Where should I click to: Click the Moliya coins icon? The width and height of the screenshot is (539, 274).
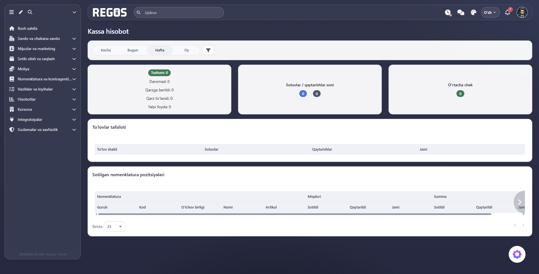pos(12,69)
